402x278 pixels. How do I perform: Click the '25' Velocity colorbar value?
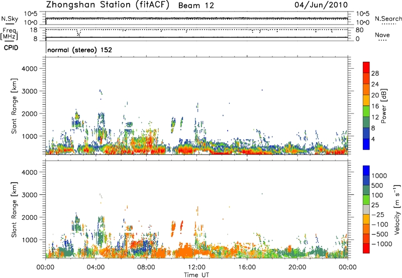tap(375, 205)
